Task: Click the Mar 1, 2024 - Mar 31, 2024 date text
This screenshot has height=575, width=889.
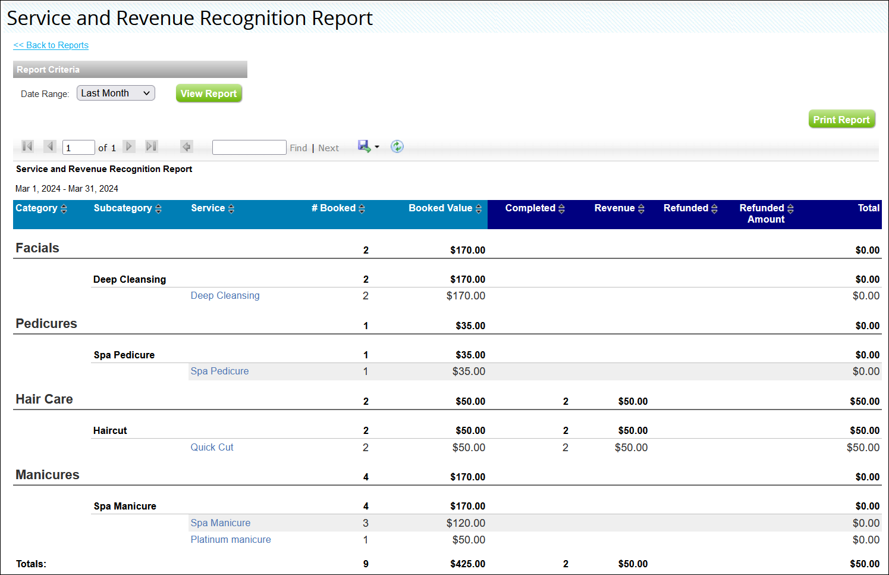Action: [x=67, y=189]
